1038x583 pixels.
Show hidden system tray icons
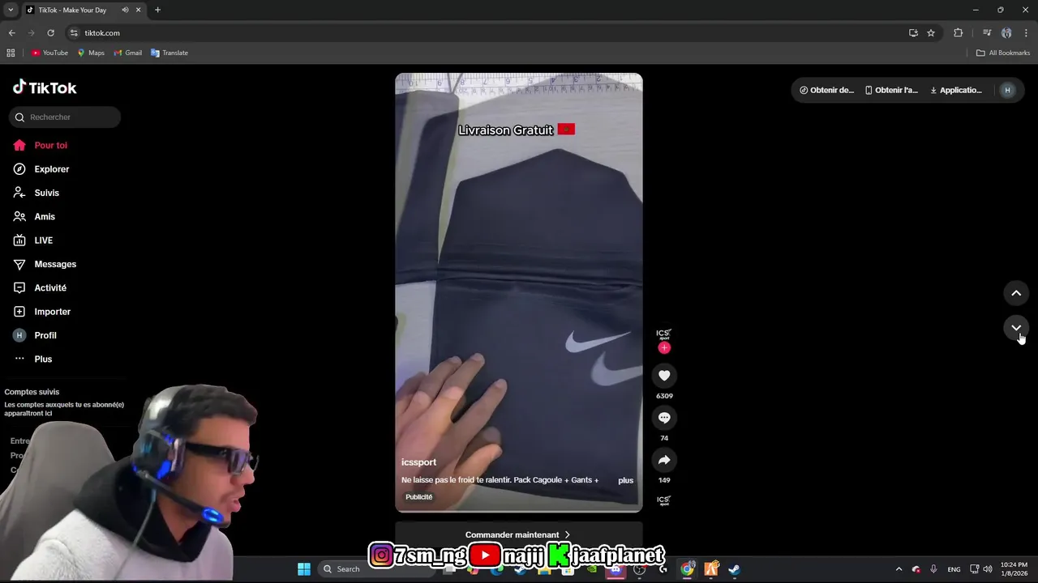(899, 568)
